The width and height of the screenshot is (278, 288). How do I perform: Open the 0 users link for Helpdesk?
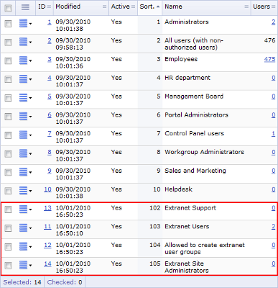pos(273,189)
